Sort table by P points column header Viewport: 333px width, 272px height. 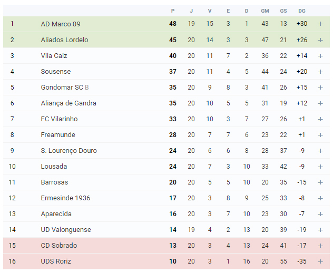[x=173, y=11]
